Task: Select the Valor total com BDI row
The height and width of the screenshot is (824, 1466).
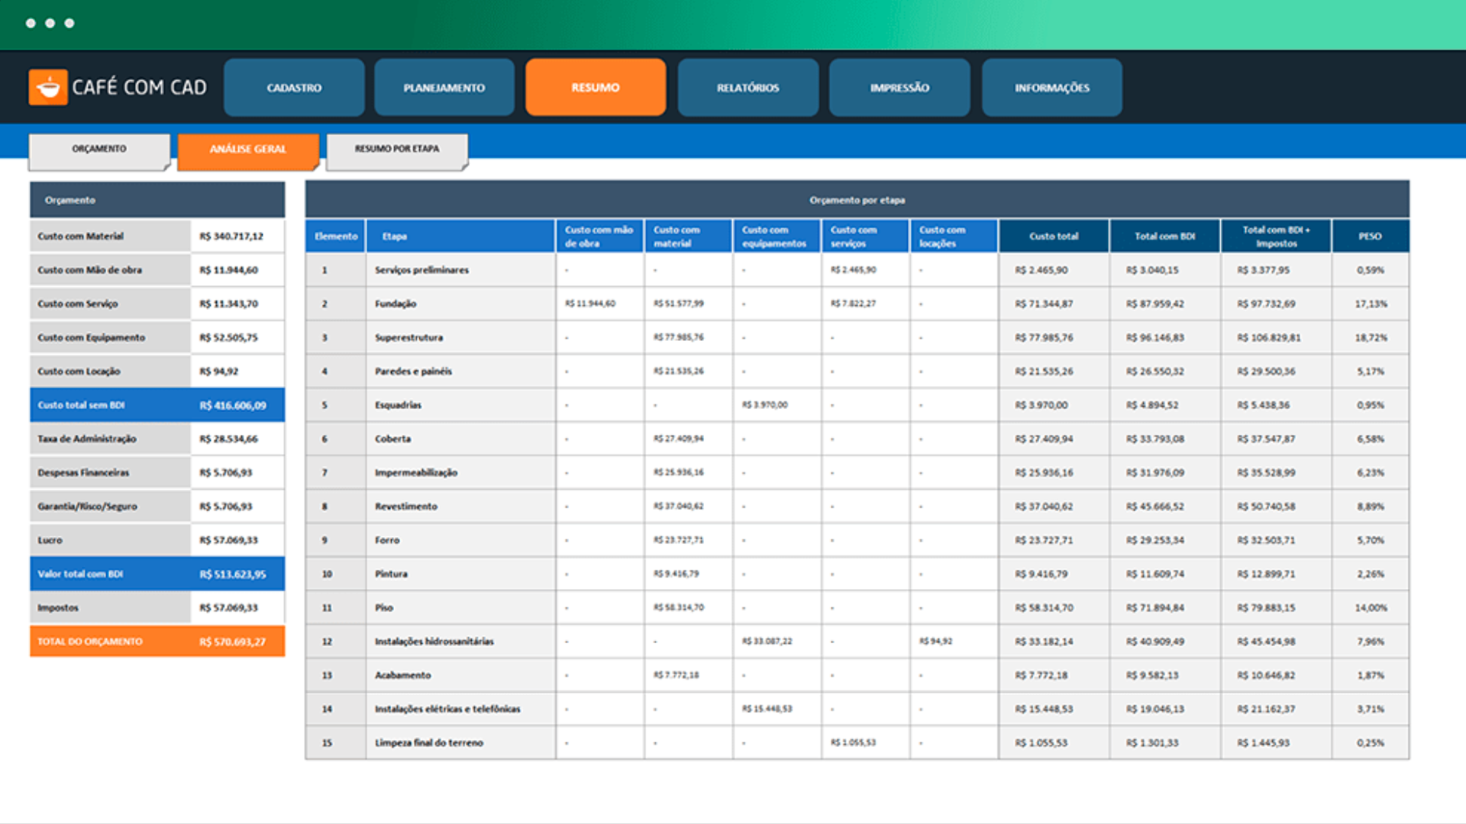Action: [157, 574]
